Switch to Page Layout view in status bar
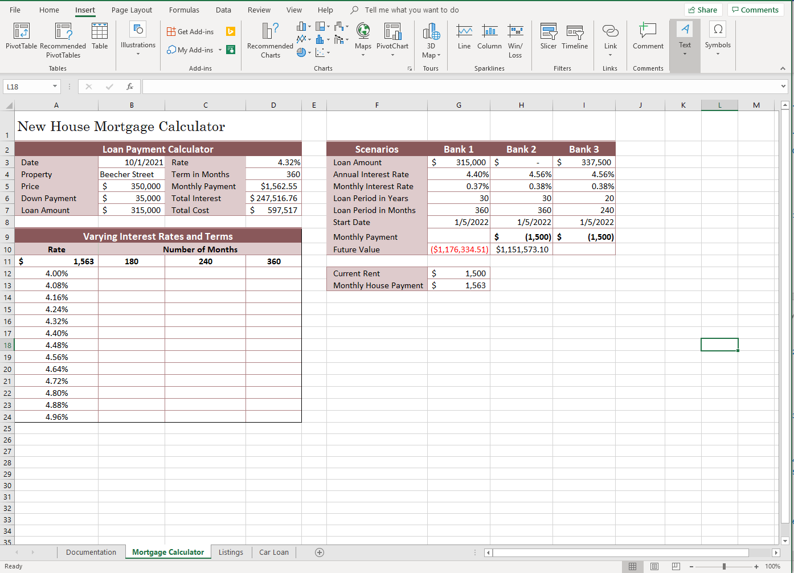This screenshot has height=573, width=794. coord(654,566)
